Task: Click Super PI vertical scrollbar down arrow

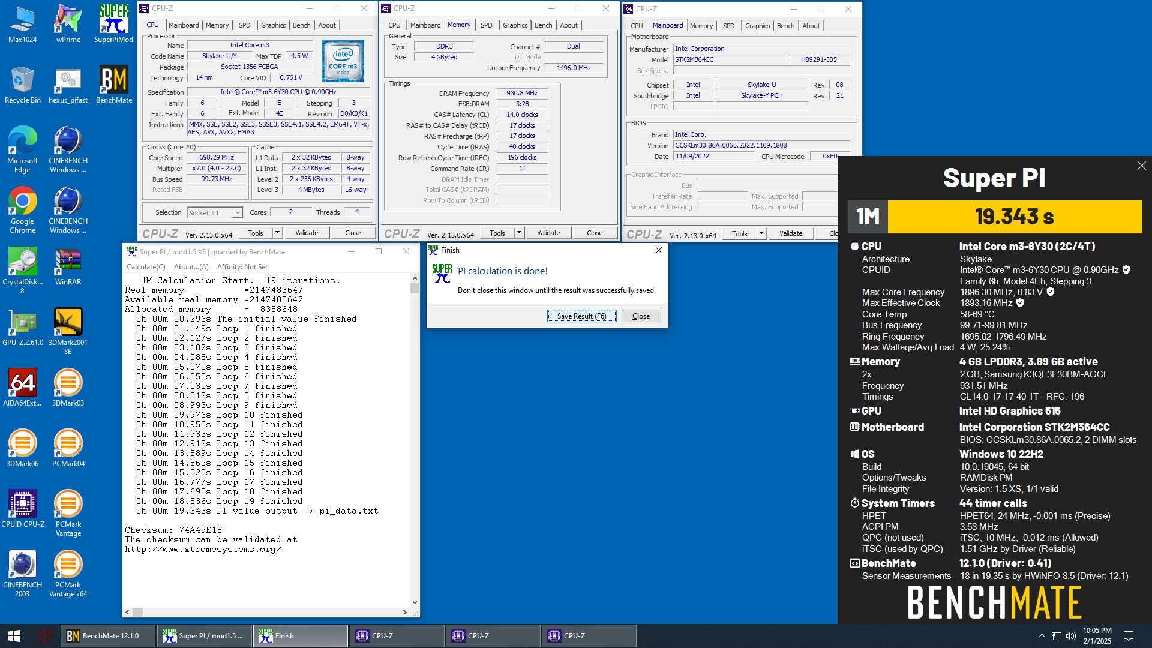Action: [415, 602]
